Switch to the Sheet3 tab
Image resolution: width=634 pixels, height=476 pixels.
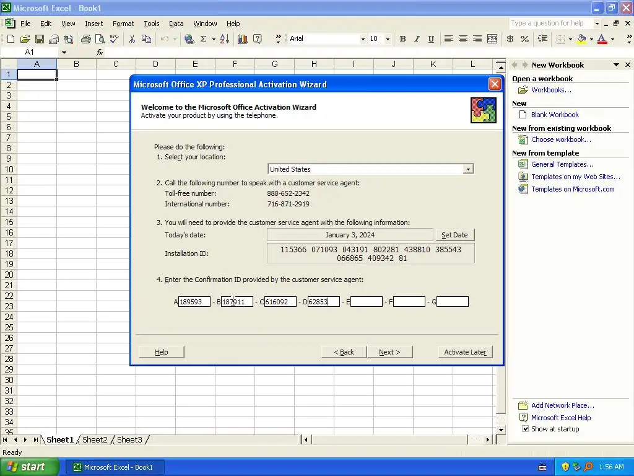pos(130,439)
